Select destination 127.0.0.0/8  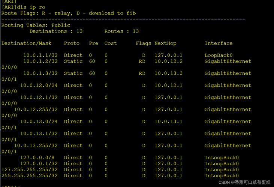(37, 157)
